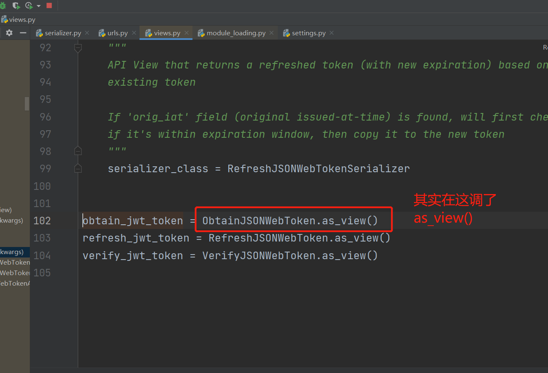Click the Profile run clock icon
Image resolution: width=548 pixels, height=373 pixels.
click(x=29, y=5)
